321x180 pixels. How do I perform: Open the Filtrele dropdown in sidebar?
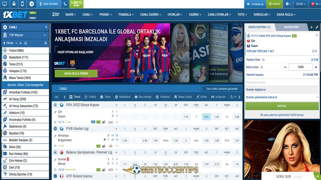coord(10,43)
